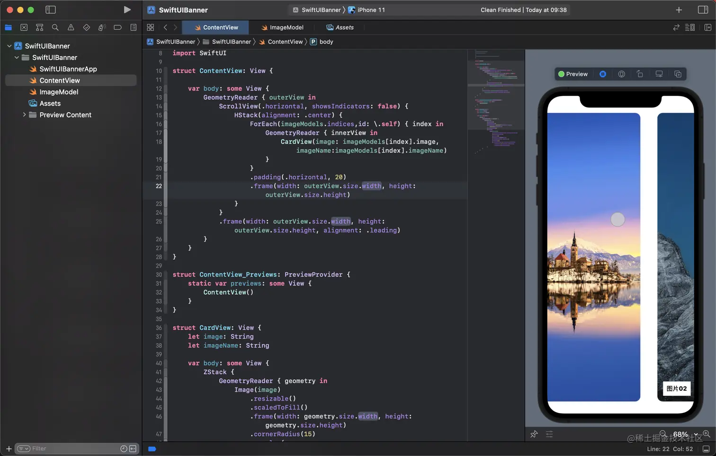Pin the preview with the pin icon

(x=534, y=434)
